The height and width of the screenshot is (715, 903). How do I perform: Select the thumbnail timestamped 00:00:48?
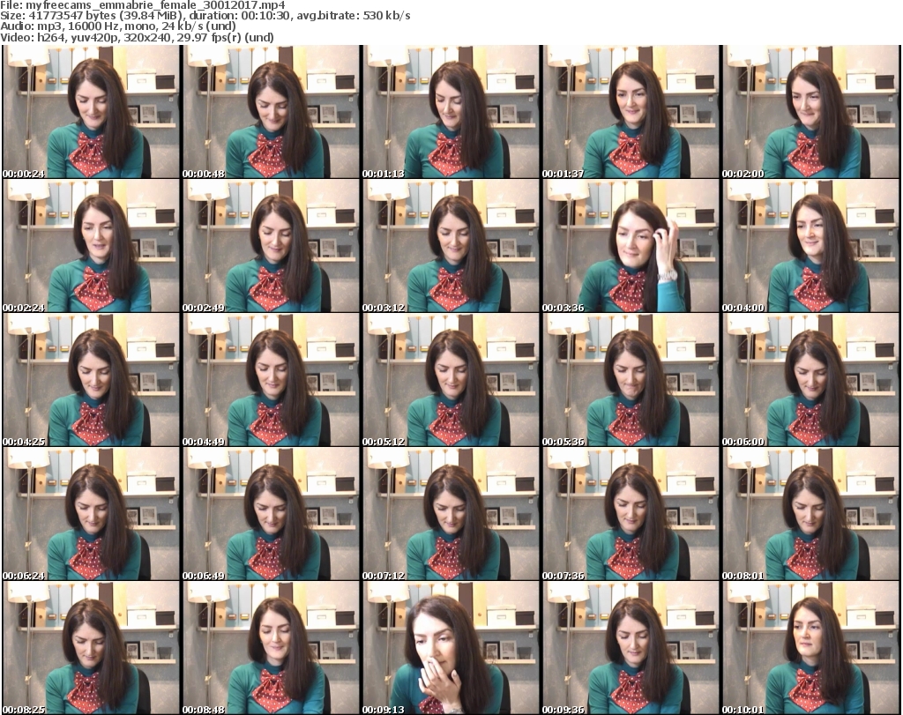pyautogui.click(x=271, y=112)
